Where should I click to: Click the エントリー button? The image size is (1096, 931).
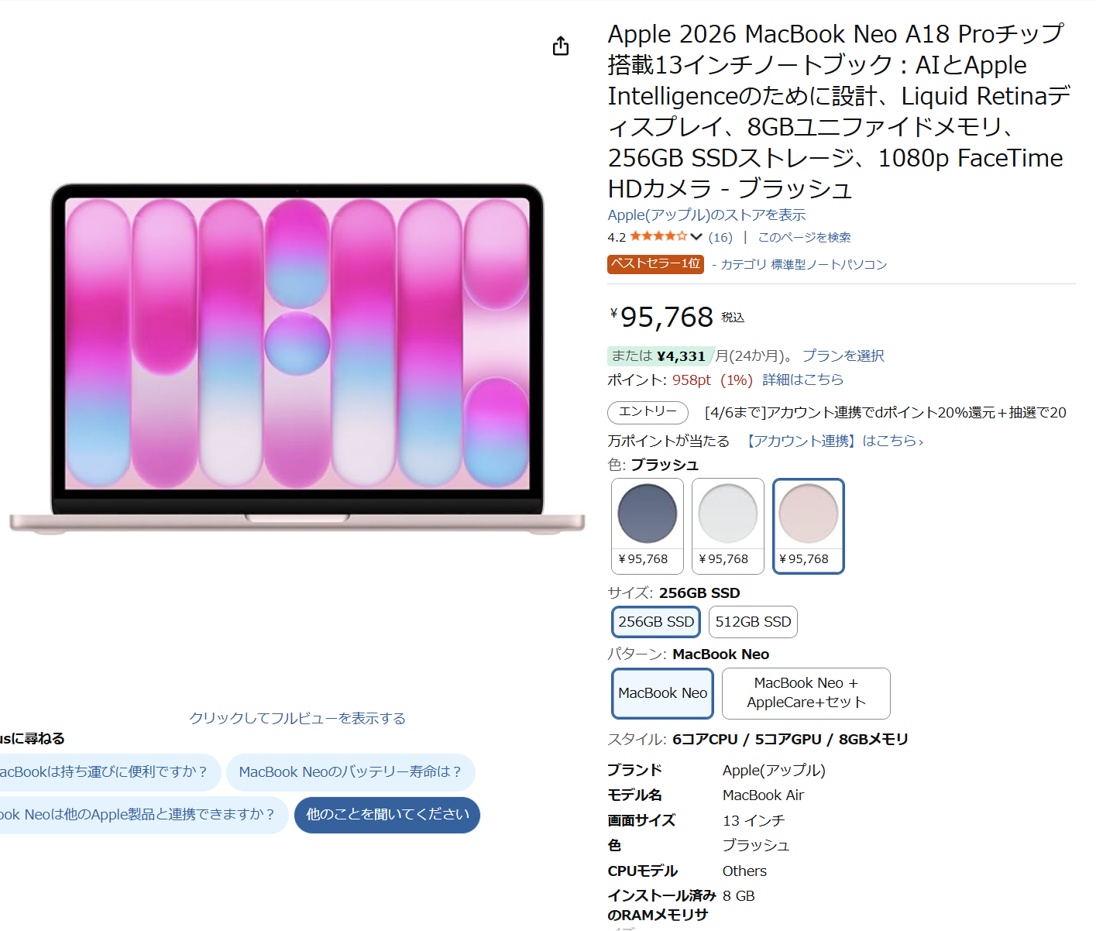click(x=648, y=412)
